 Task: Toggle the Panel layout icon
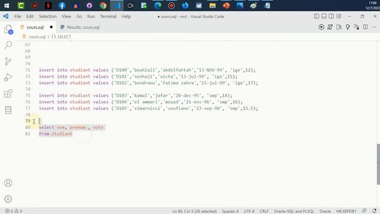tap(324, 16)
